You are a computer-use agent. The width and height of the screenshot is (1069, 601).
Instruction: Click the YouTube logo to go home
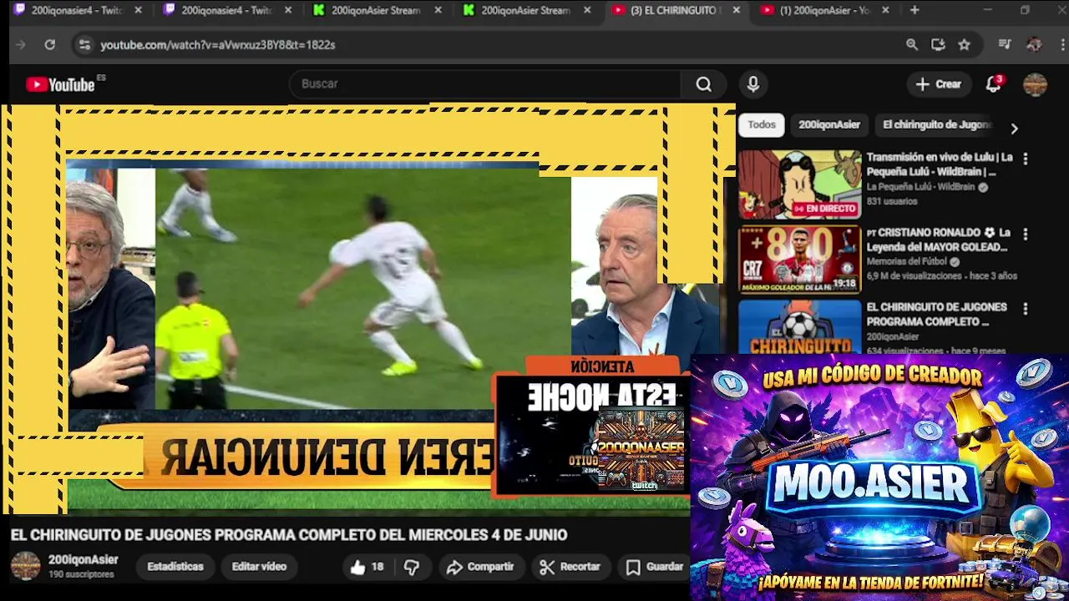coord(60,84)
